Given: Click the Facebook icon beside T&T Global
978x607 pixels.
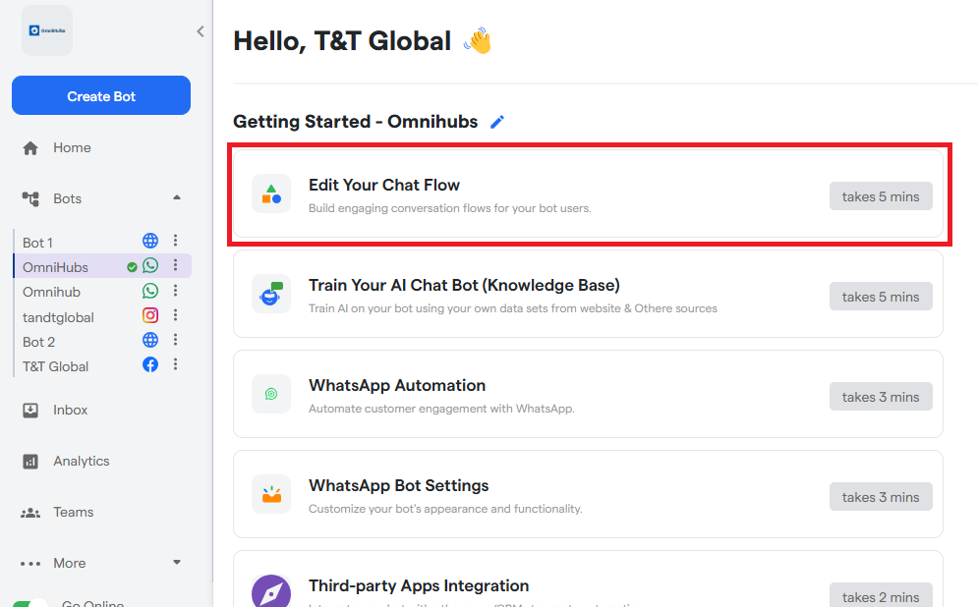Looking at the screenshot, I should tap(150, 365).
